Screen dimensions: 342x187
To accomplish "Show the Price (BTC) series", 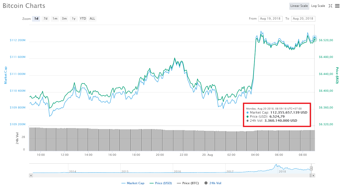I will pyautogui.click(x=188, y=183).
